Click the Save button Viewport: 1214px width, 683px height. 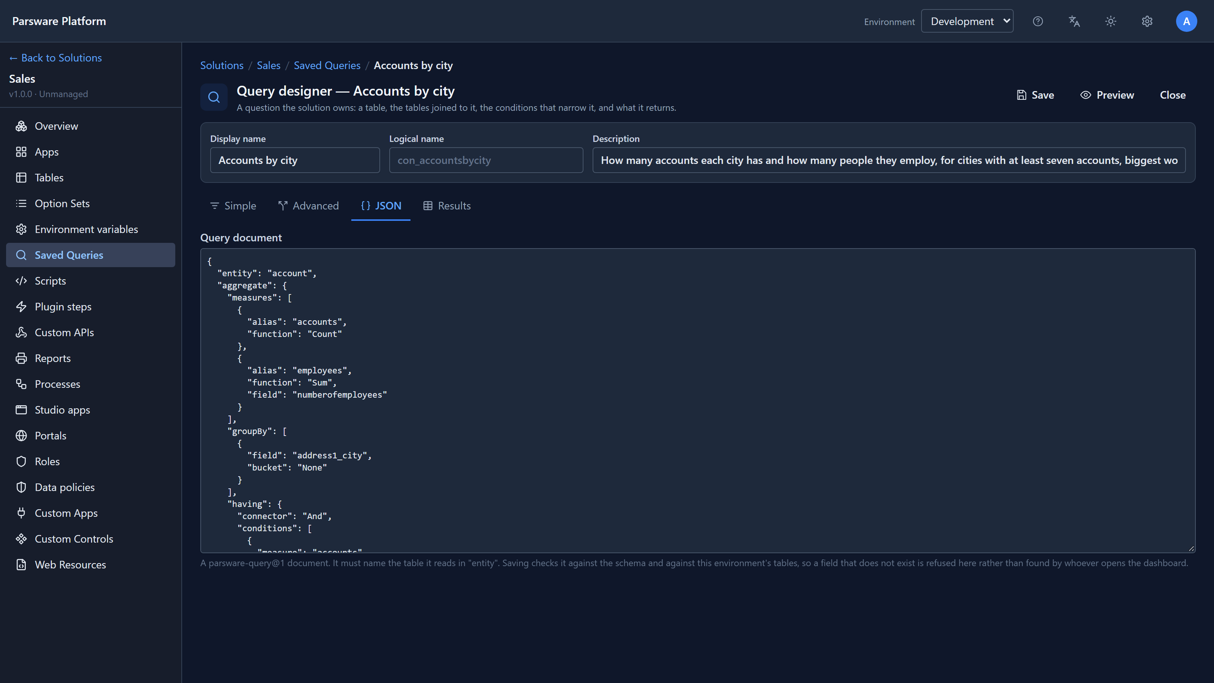(x=1035, y=95)
